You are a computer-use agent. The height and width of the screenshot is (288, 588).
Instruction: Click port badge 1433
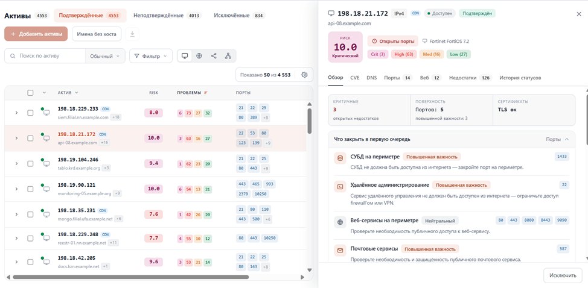tap(562, 157)
